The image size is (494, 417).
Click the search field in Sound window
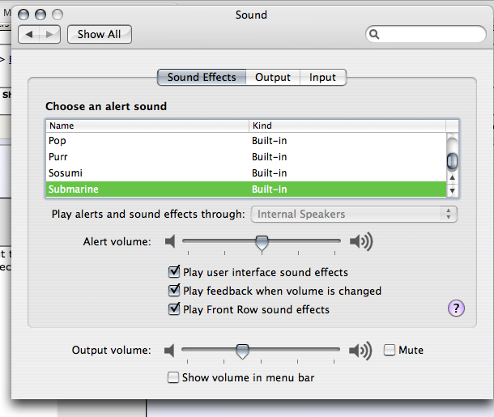coord(426,34)
